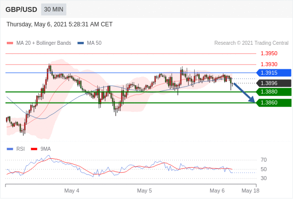This screenshot has height=199, width=293.
Task: Click the May 5 date axis label
Action: (145, 191)
